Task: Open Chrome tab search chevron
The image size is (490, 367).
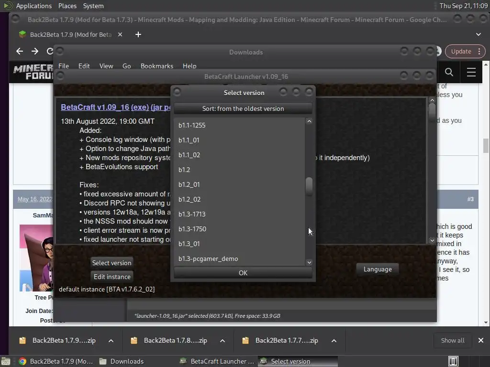Action: click(479, 34)
